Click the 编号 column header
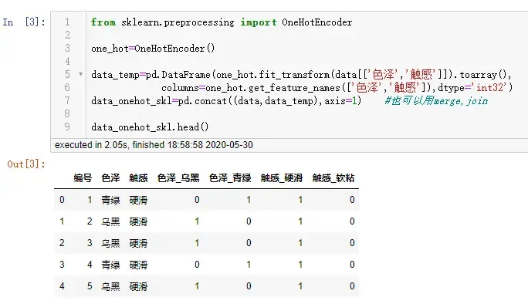 point(83,177)
